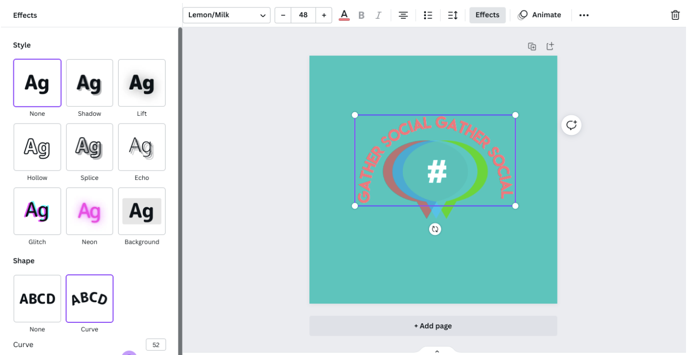This screenshot has height=355, width=687.
Task: Apply the Background text style
Action: pos(142,212)
